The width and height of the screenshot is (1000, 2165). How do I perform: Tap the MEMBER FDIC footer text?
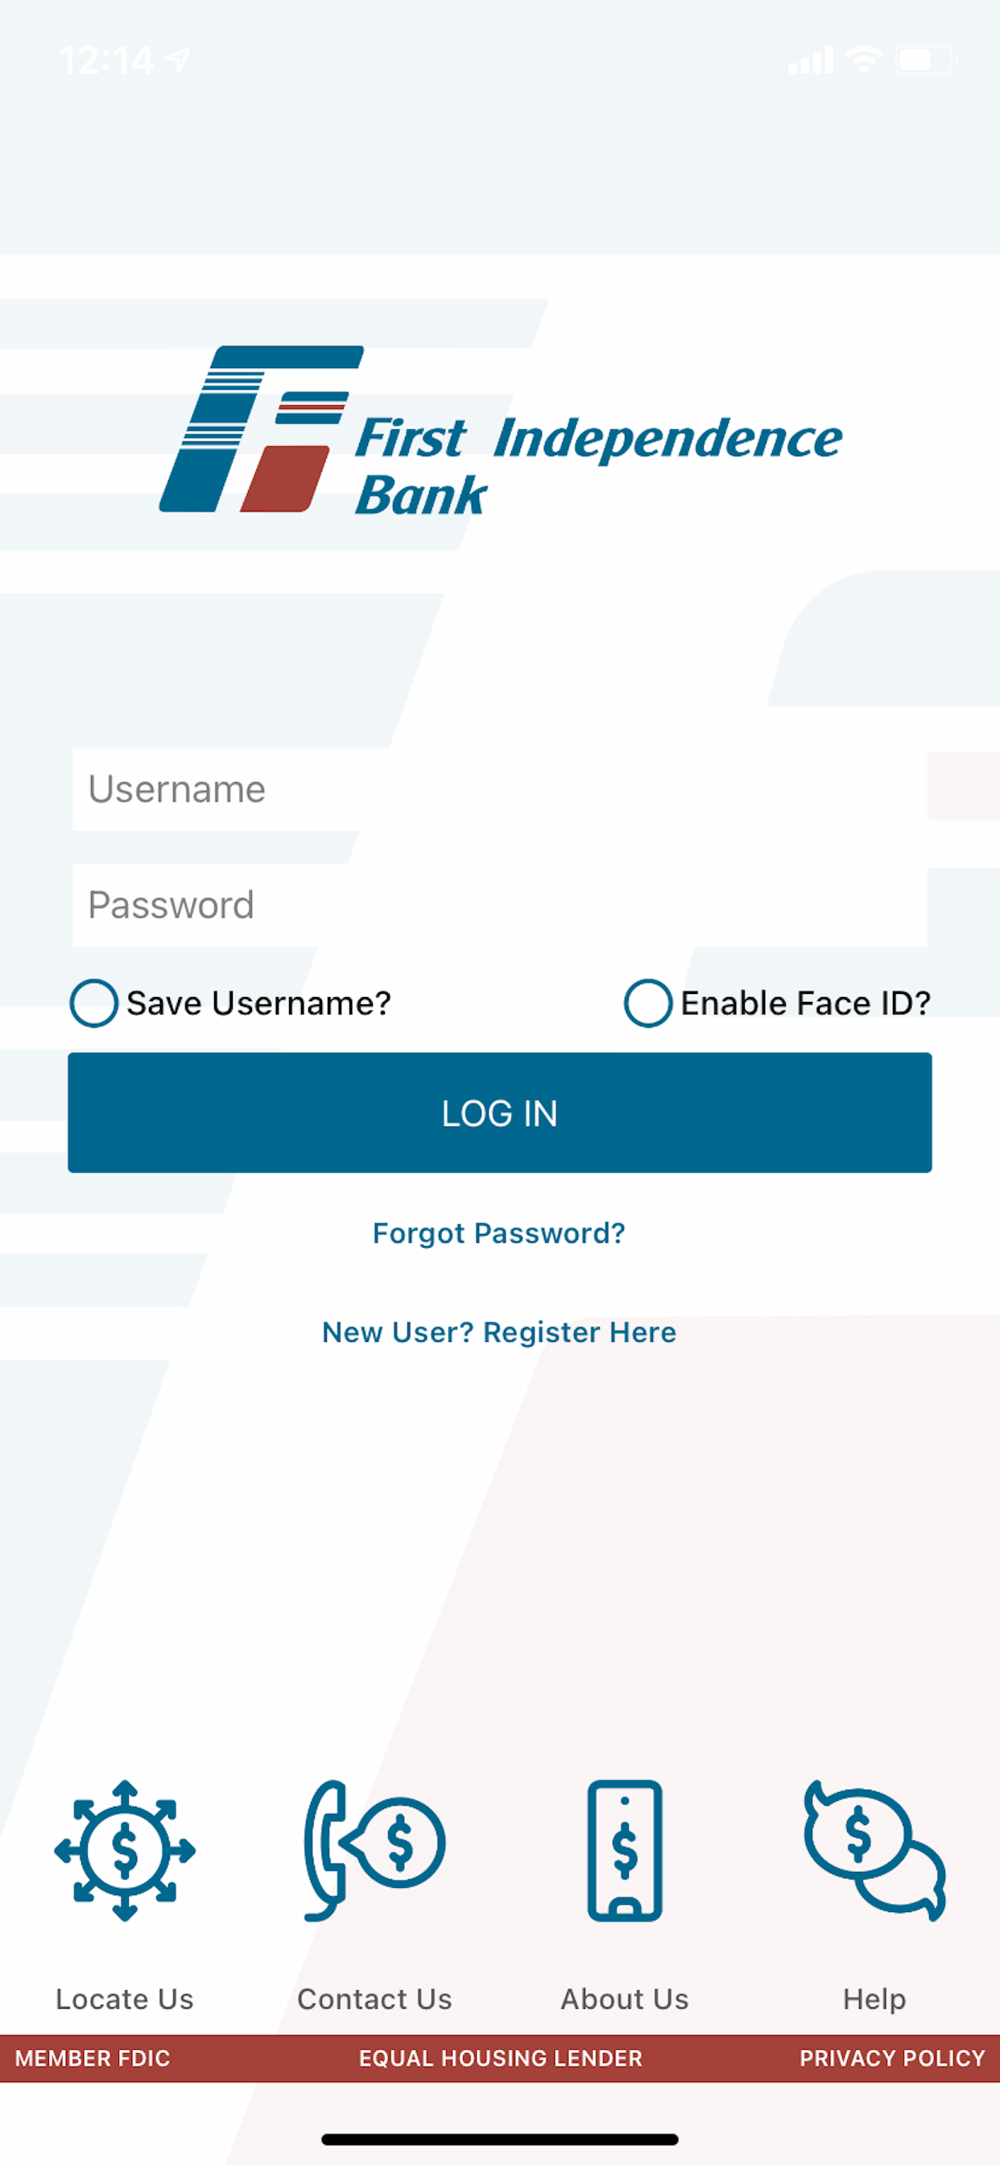point(93,2058)
